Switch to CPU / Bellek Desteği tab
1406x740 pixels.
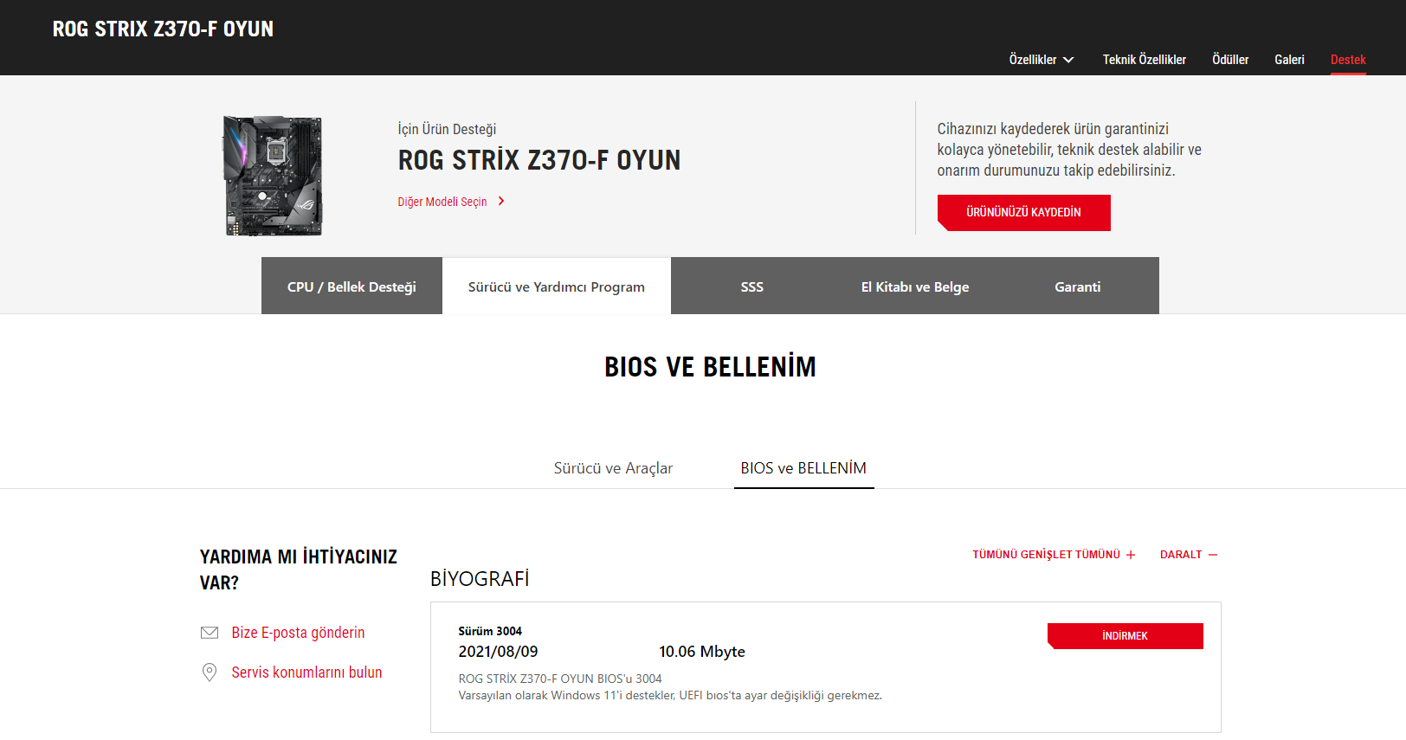(351, 286)
